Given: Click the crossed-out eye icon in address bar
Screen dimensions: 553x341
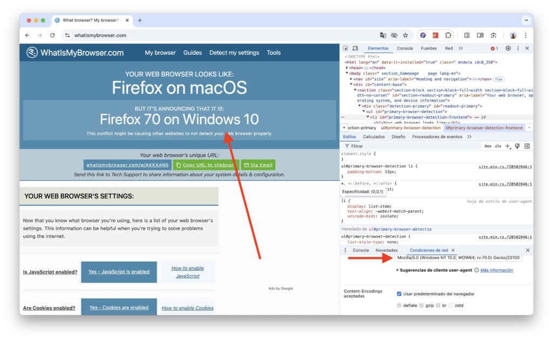Looking at the screenshot, I should [x=394, y=35].
